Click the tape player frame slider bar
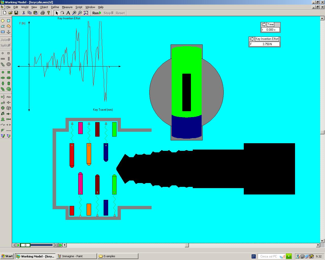 coord(42,245)
